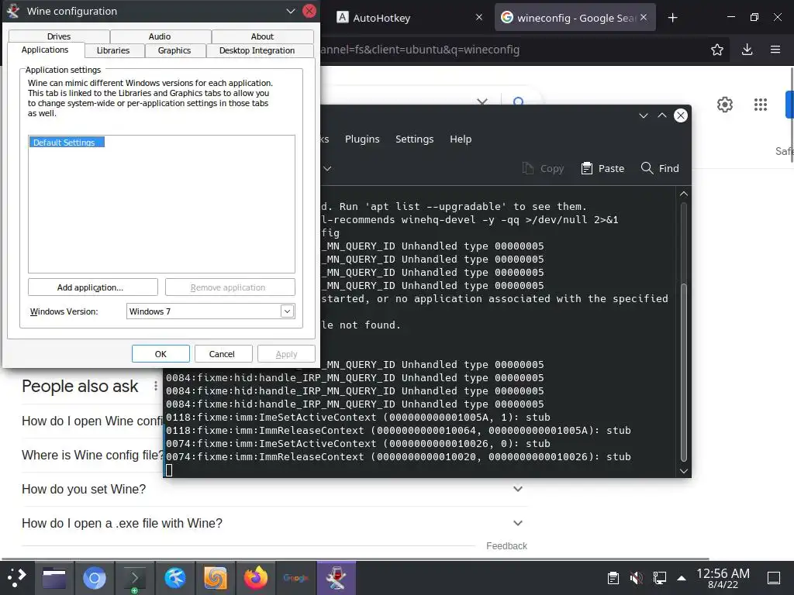Open the Wine configuration title bar chevron menu
This screenshot has width=794, height=595.
pos(291,11)
